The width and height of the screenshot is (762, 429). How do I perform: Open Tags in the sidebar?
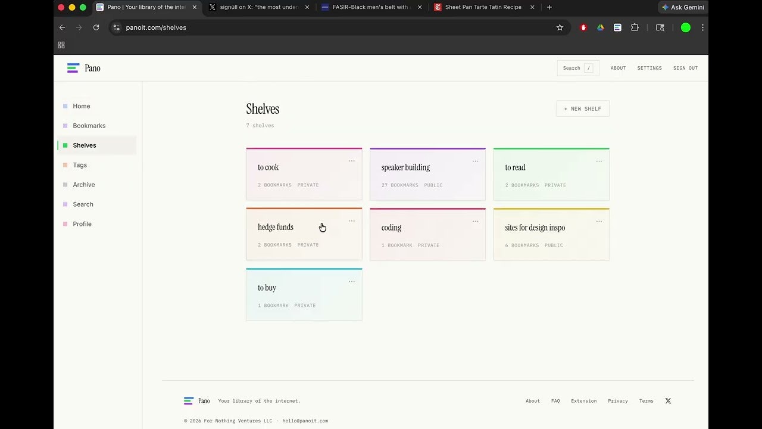(x=97, y=165)
